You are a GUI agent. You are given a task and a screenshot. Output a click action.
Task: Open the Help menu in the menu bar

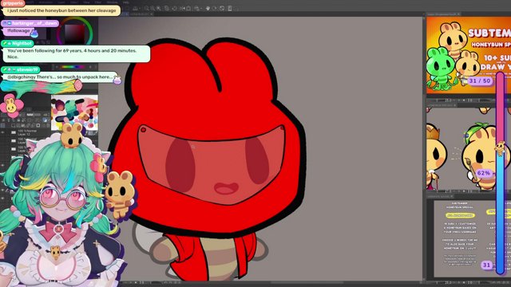pos(126,2)
